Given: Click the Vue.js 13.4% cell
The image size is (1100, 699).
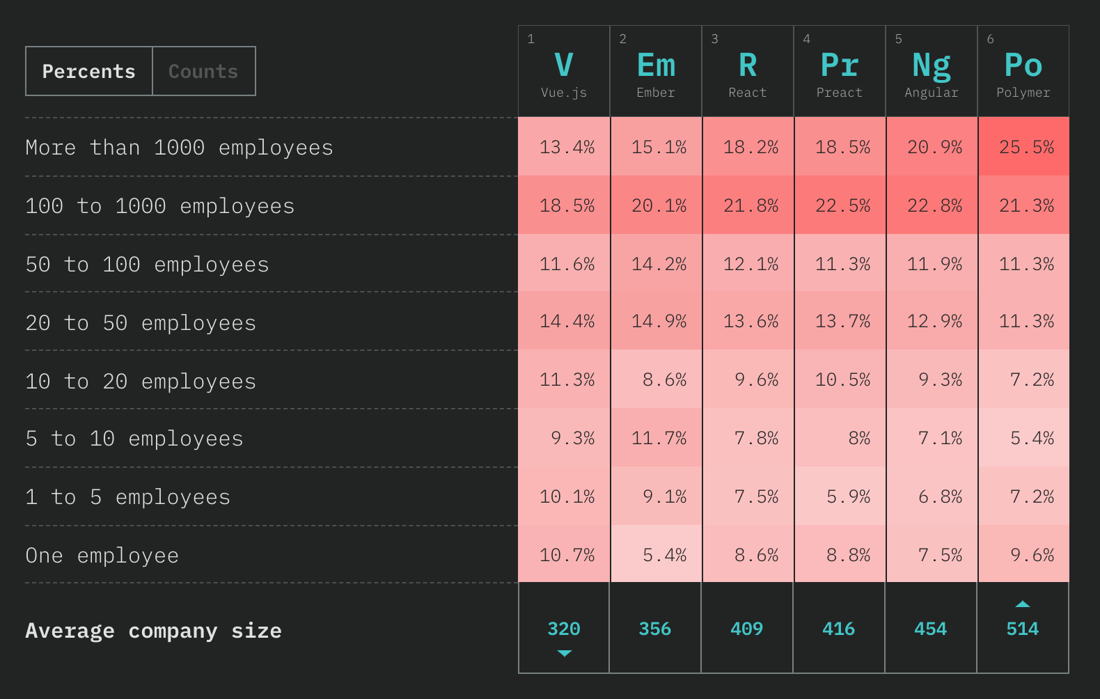Looking at the screenshot, I should pos(564,147).
